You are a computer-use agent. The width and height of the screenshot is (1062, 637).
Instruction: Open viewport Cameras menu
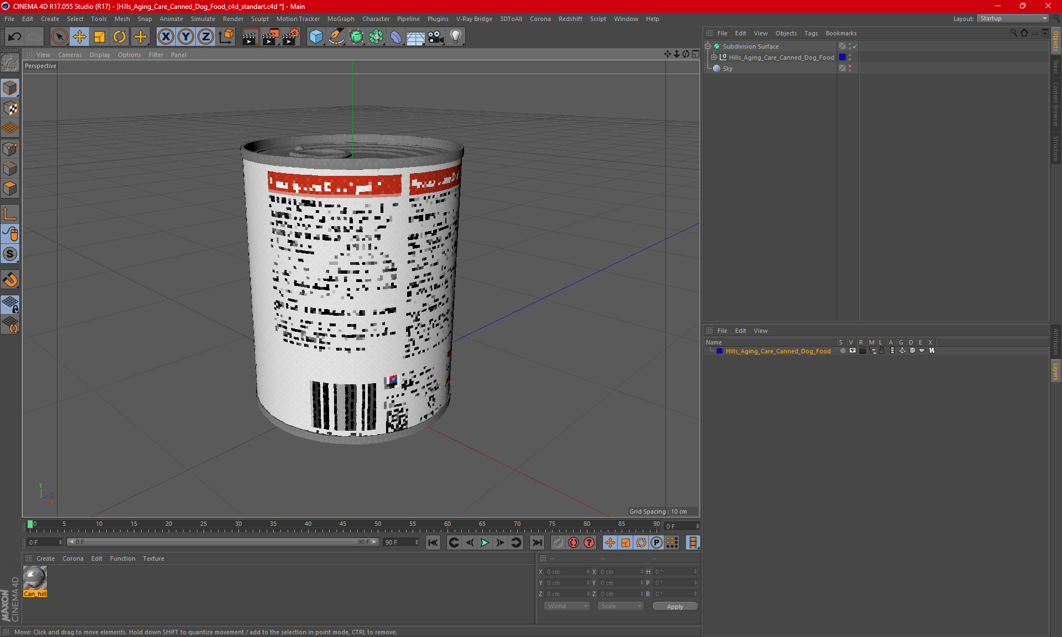coord(70,55)
